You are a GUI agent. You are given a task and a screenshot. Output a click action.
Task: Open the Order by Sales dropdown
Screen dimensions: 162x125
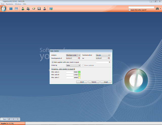pos(73,65)
